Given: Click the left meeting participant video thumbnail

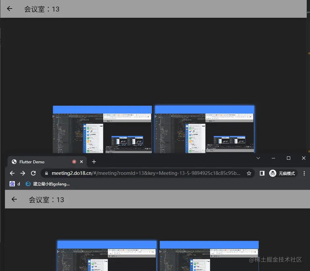Looking at the screenshot, I should click(102, 129).
